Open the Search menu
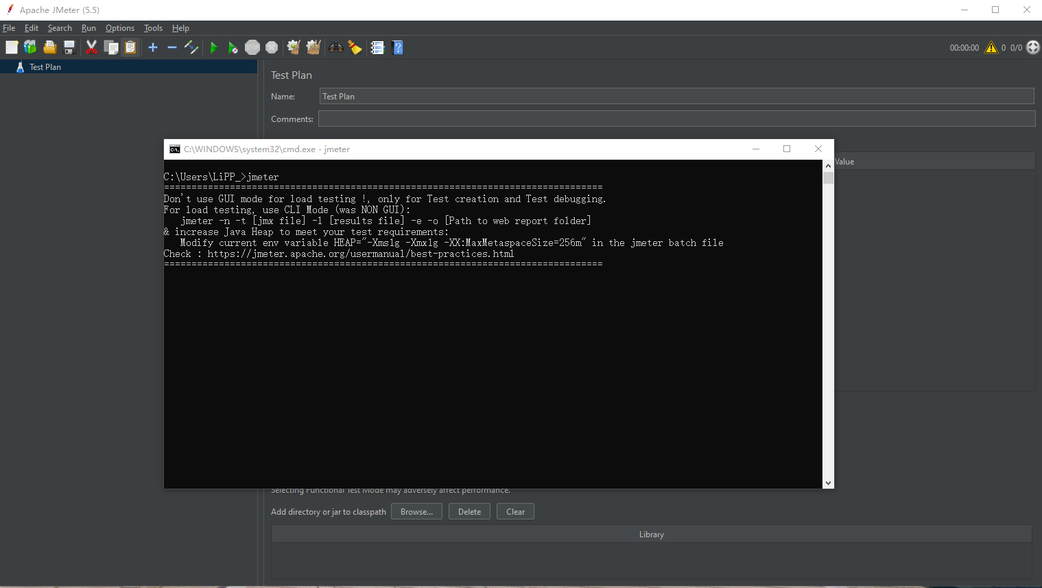Screen dimensions: 1042x588 (60, 28)
